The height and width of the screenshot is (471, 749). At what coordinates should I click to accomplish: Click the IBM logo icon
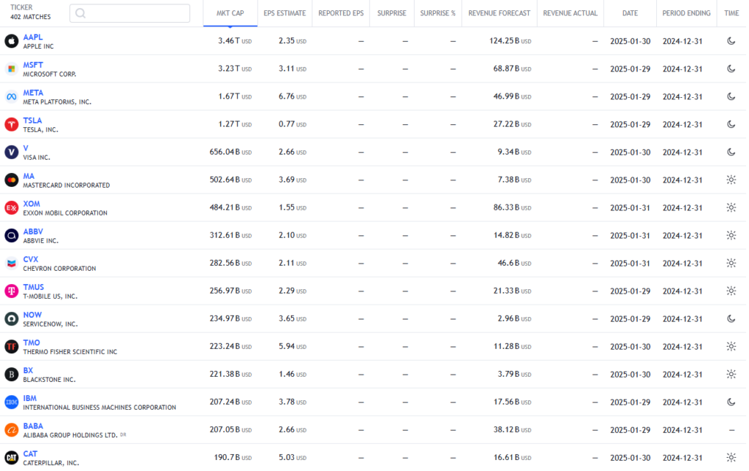click(x=12, y=402)
